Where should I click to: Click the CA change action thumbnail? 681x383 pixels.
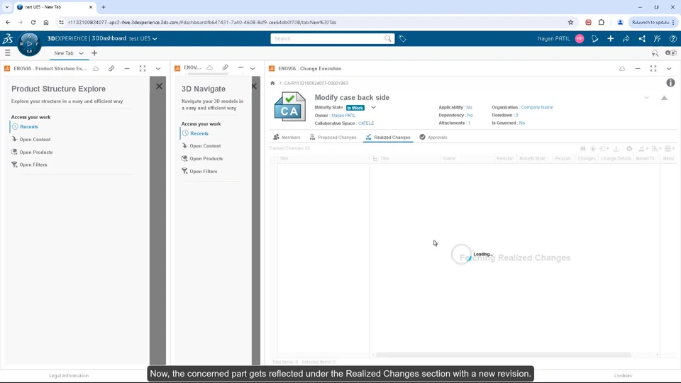(289, 107)
